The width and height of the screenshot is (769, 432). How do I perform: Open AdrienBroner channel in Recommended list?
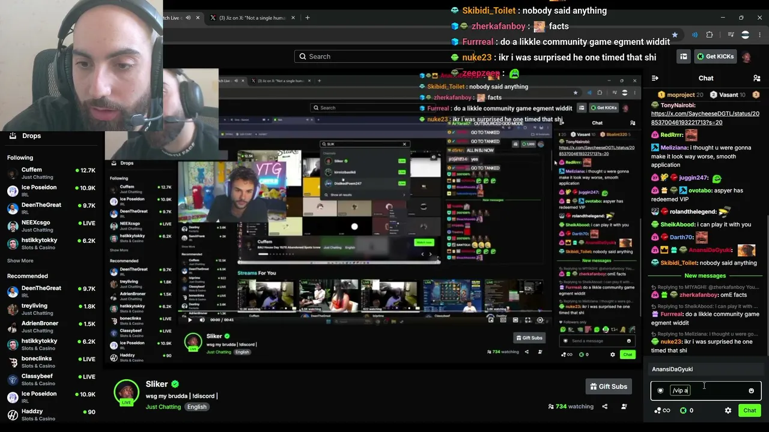tap(51, 326)
